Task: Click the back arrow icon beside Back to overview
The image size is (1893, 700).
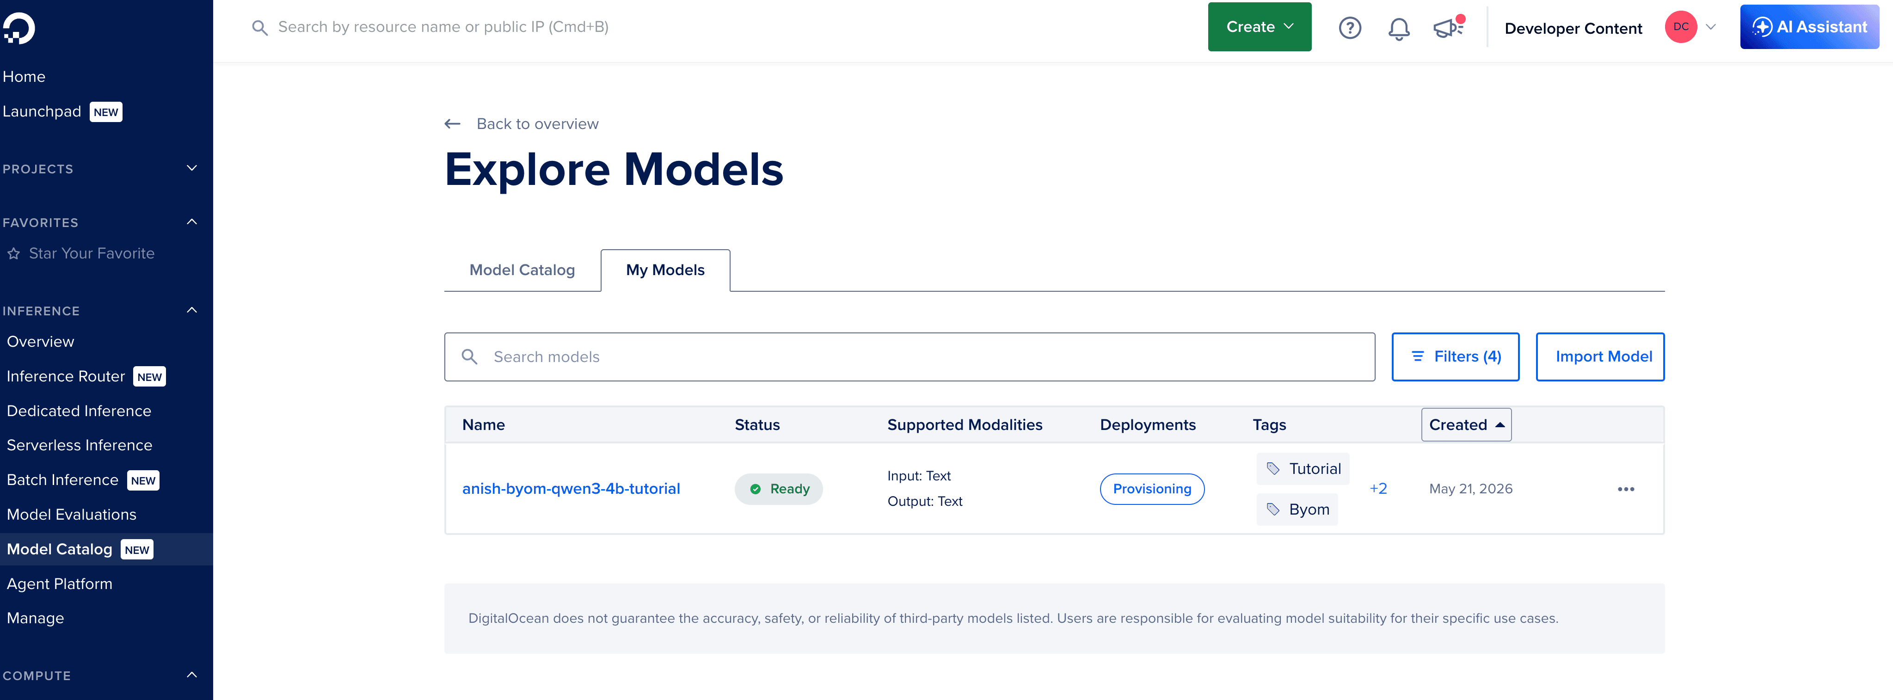Action: [x=452, y=124]
